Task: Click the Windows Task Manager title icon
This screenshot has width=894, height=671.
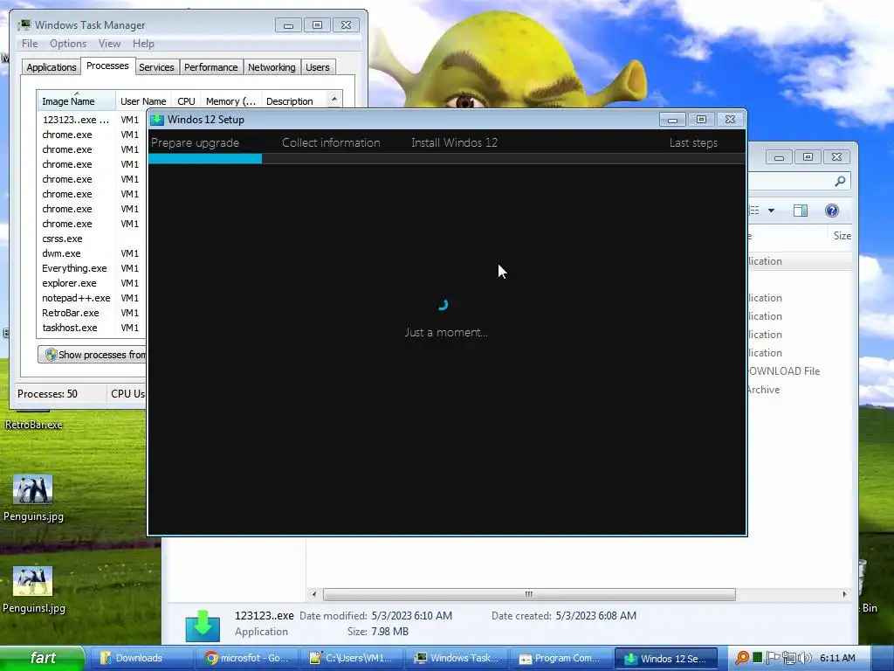Action: [24, 25]
